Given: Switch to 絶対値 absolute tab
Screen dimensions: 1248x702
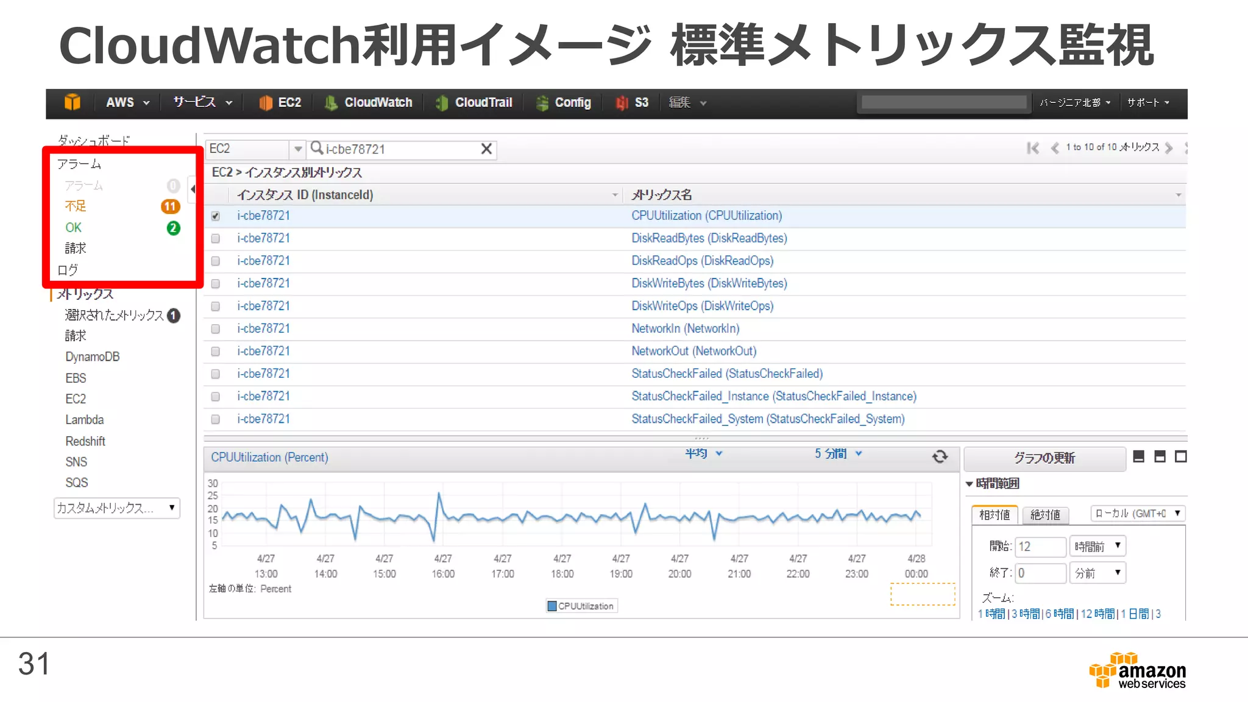Looking at the screenshot, I should [x=1045, y=515].
